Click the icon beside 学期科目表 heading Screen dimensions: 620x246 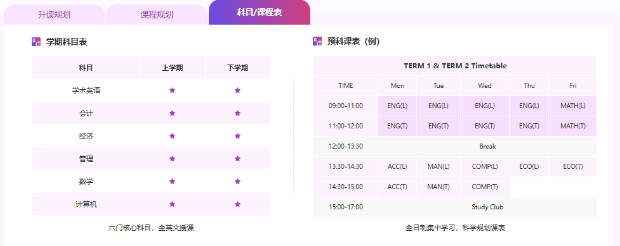pyautogui.click(x=36, y=42)
